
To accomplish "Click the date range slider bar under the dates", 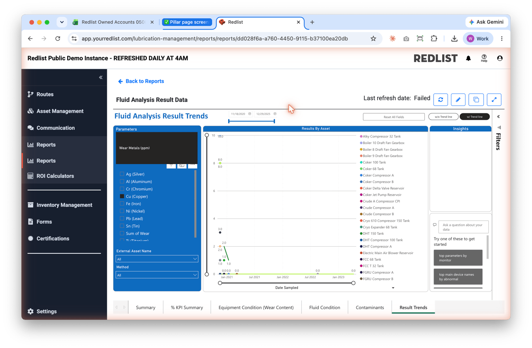I will coord(251,121).
